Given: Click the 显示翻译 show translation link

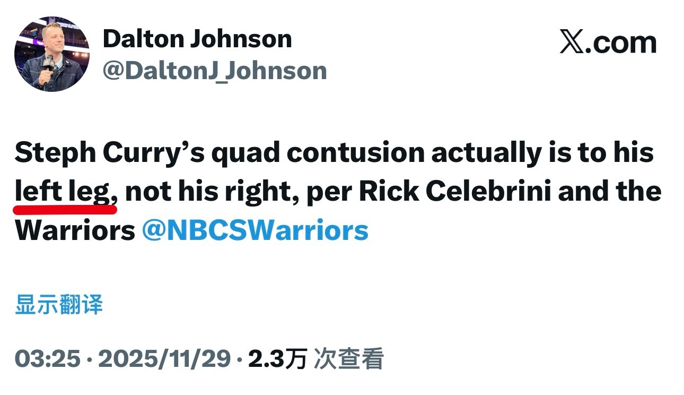Looking at the screenshot, I should pyautogui.click(x=59, y=305).
